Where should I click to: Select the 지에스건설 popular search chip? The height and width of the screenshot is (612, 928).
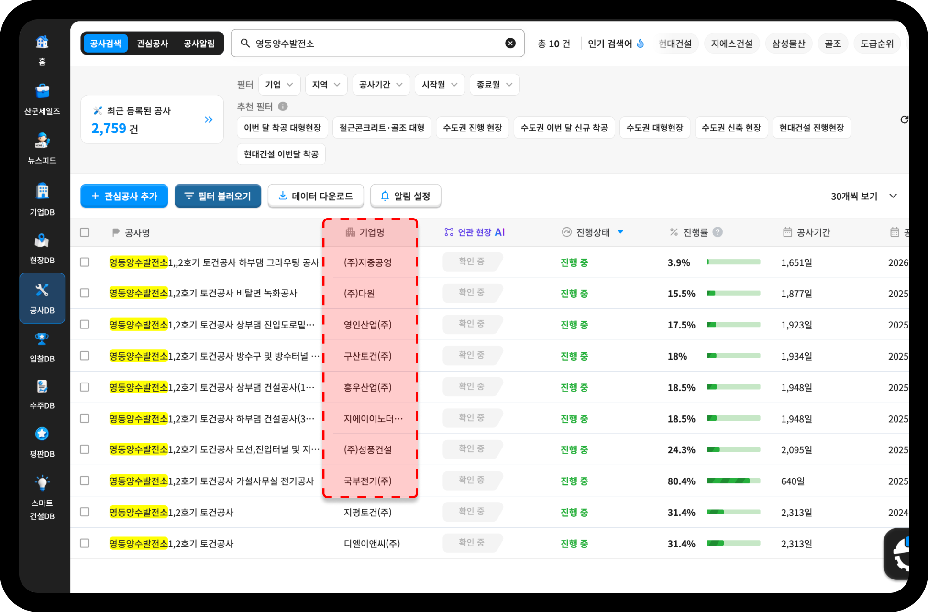pos(732,44)
